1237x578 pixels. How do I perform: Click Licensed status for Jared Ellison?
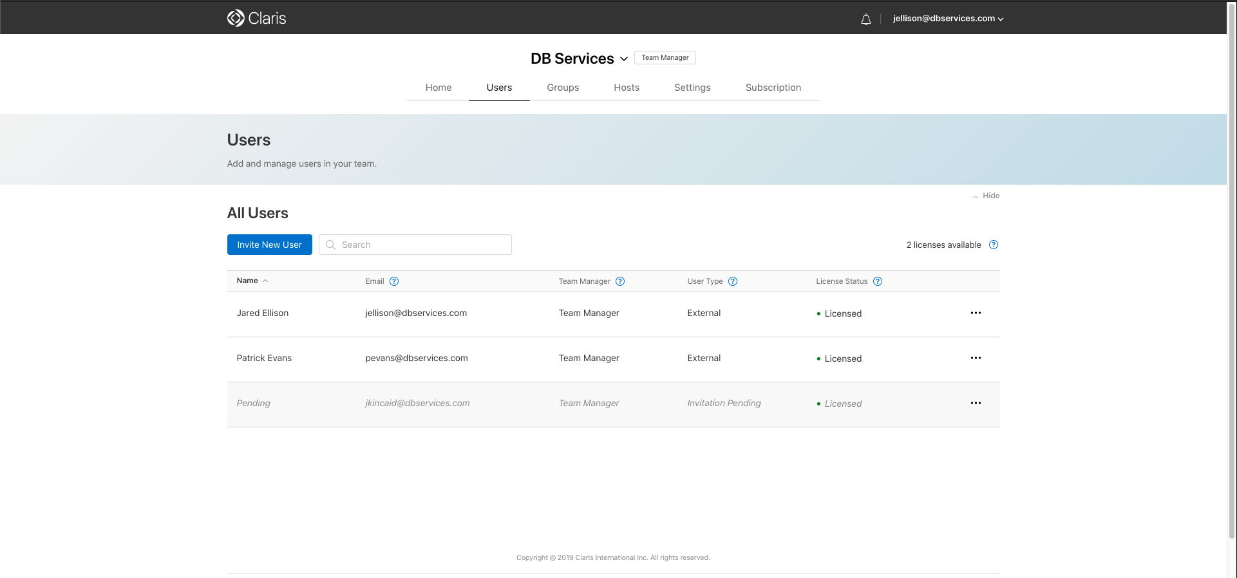[x=839, y=313]
